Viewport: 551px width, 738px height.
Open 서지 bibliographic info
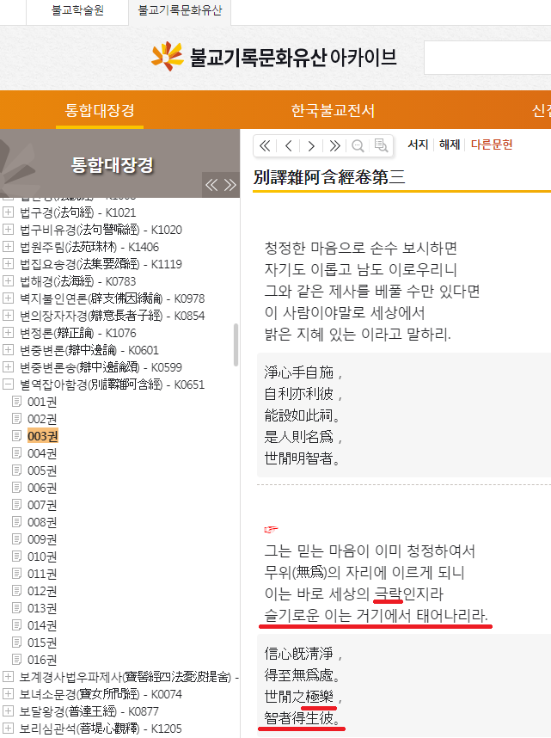click(x=418, y=145)
